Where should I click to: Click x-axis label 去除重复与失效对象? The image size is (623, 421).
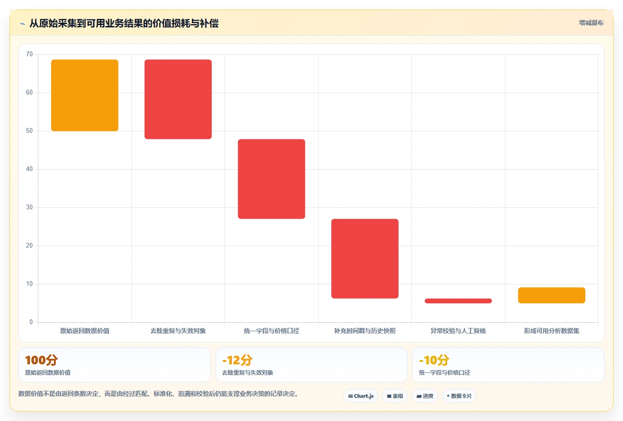point(178,331)
